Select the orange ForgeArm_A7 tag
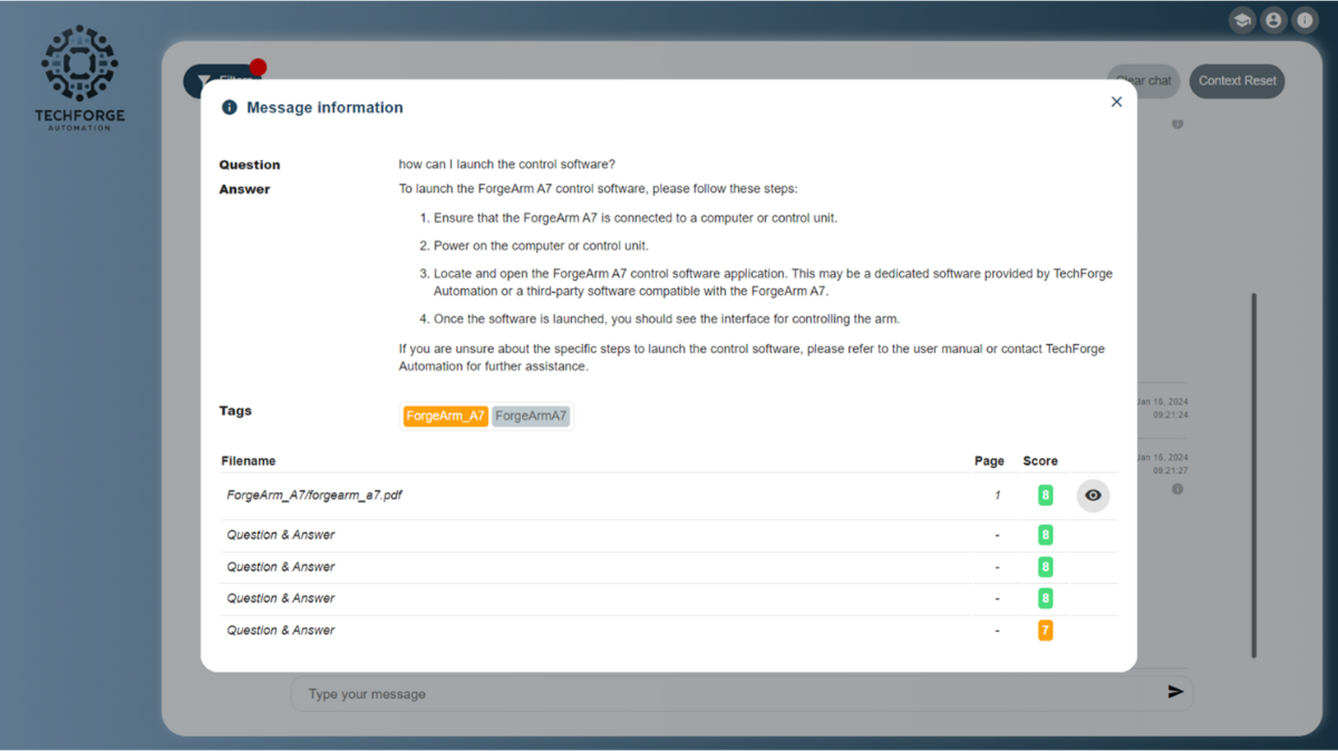The image size is (1338, 751). (x=445, y=416)
